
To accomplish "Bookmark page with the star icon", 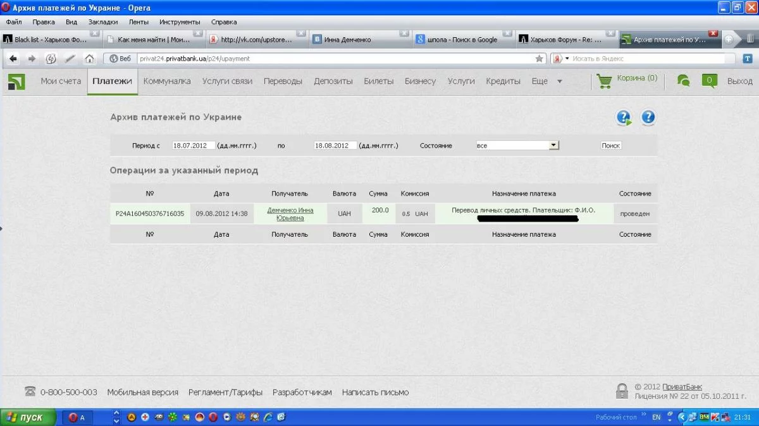I will pyautogui.click(x=539, y=59).
